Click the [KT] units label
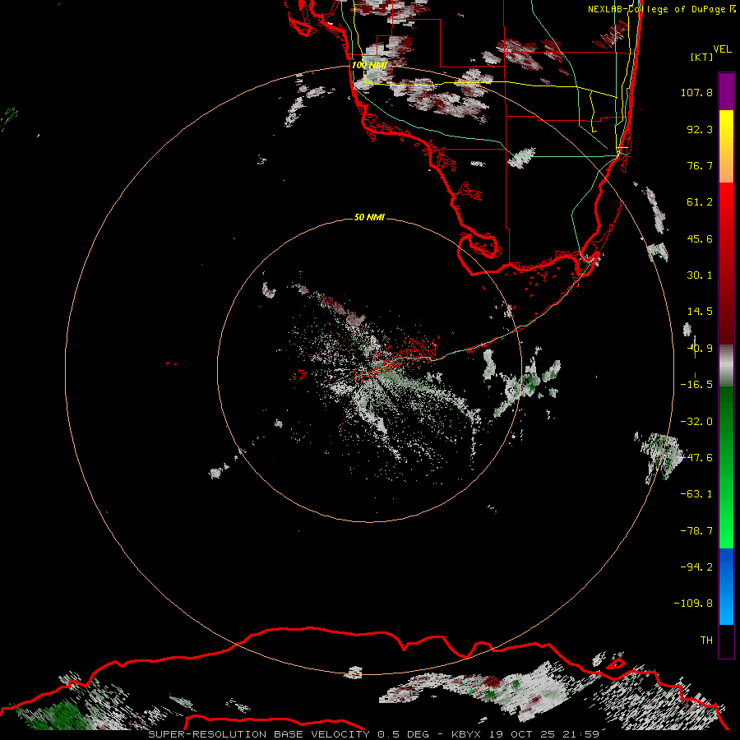Image resolution: width=740 pixels, height=740 pixels. point(702,57)
